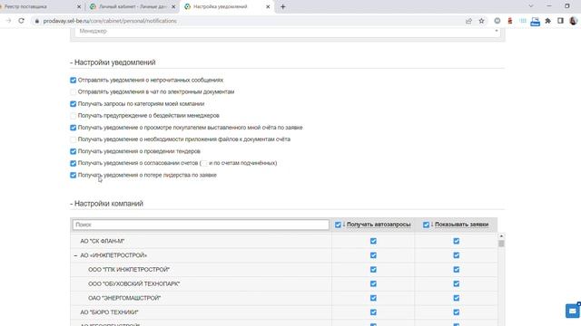Uncheck autorequests for АО "БЮРО ТЕХНИКИ"
The width and height of the screenshot is (581, 326).
(373, 312)
